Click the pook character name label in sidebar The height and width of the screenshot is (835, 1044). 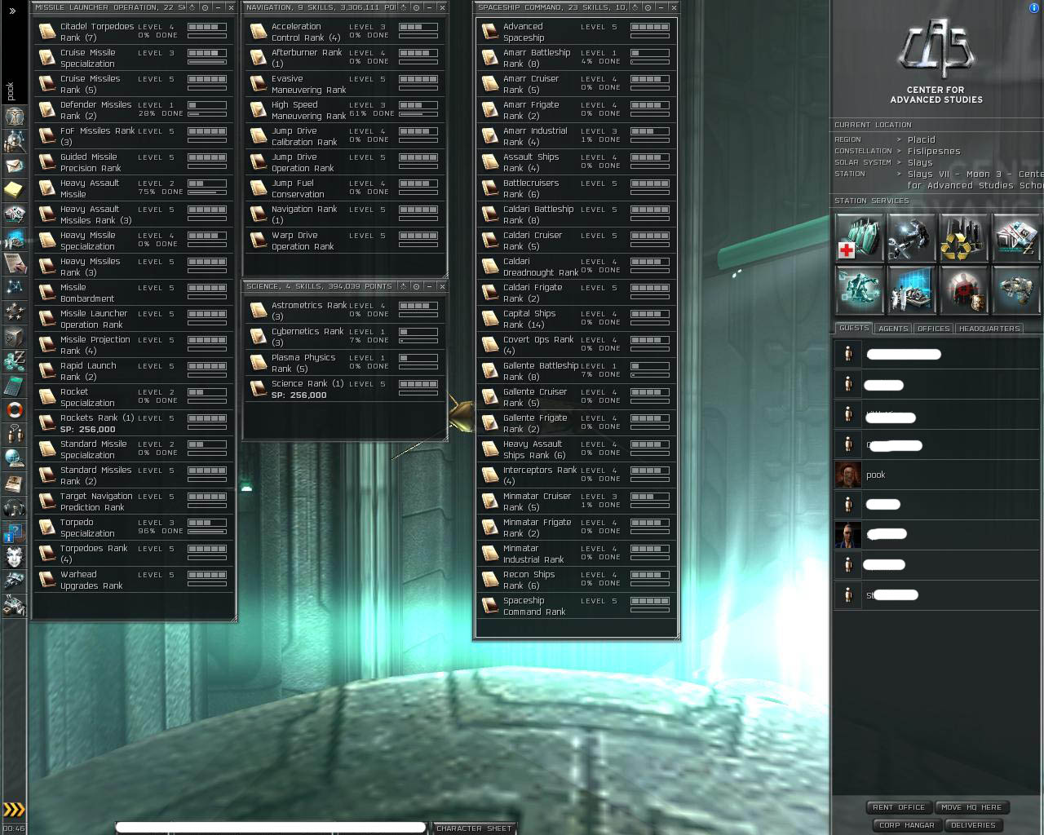[11, 91]
